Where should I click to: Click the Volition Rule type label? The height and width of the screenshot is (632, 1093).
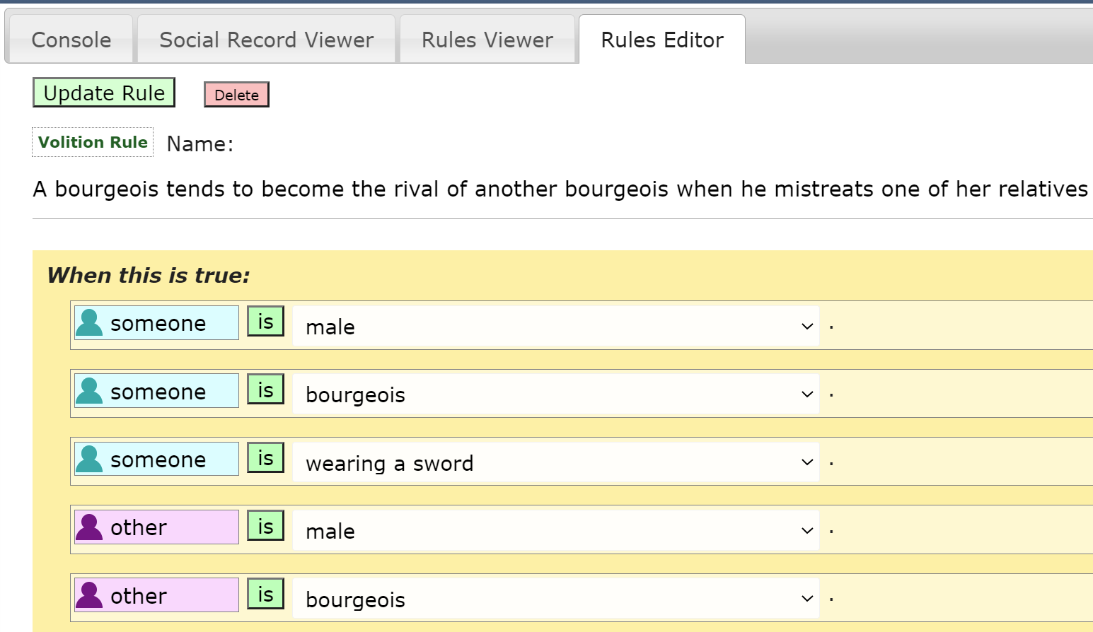[93, 142]
